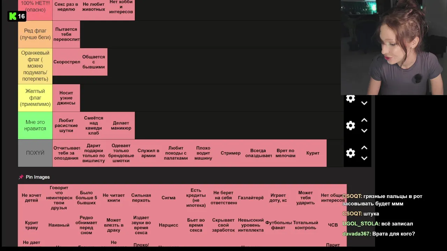The width and height of the screenshot is (447, 251).
Task: Move ПОХУЙ row down with chevron
Action: click(x=364, y=158)
